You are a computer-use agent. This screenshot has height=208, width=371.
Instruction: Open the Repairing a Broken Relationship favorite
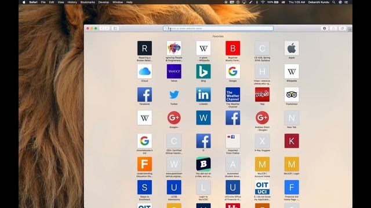click(144, 49)
